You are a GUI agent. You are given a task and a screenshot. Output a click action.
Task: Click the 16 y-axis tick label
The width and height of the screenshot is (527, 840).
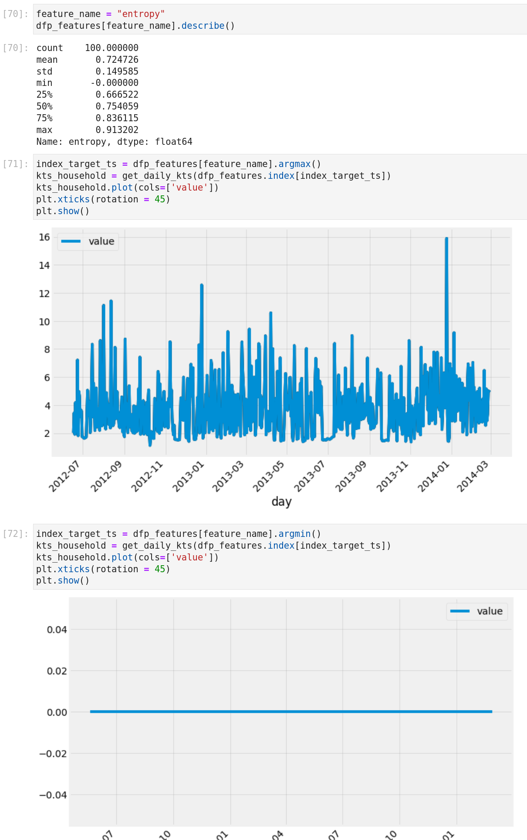point(44,237)
